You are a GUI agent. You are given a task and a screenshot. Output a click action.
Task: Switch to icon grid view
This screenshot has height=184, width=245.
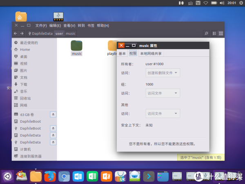point(221,34)
